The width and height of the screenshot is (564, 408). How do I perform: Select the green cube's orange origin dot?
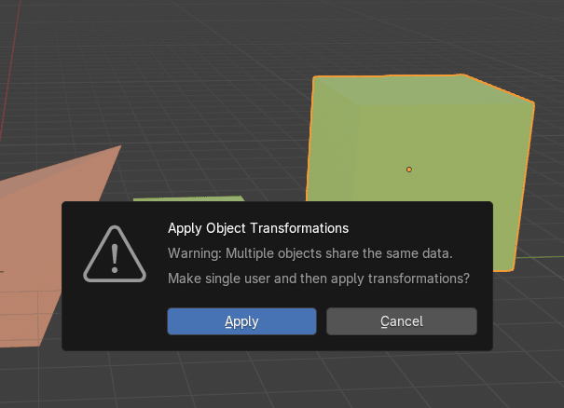point(409,170)
